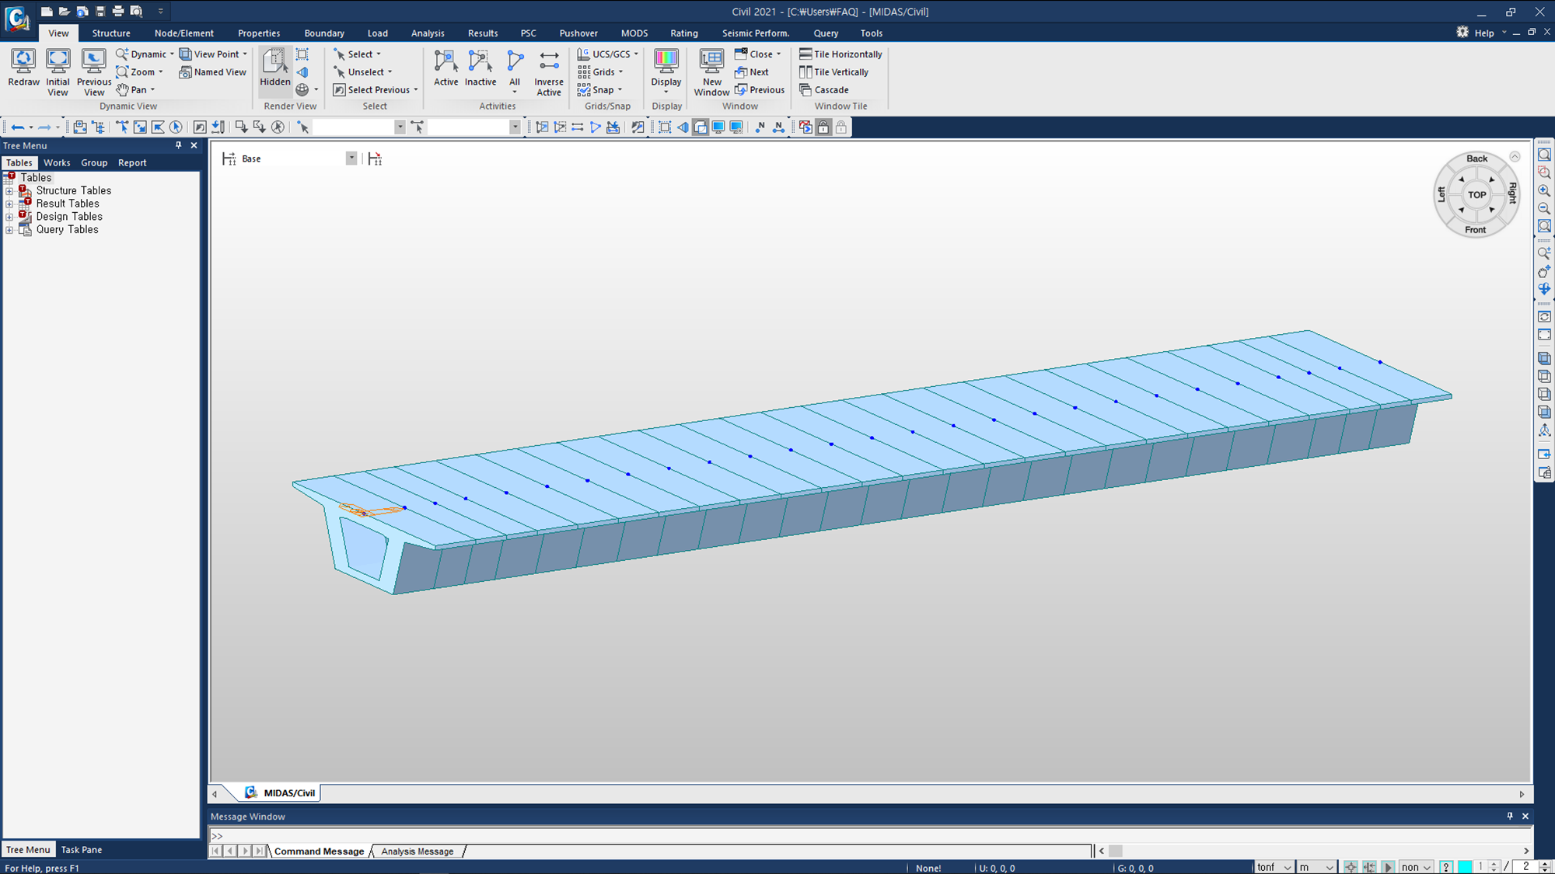Image resolution: width=1555 pixels, height=874 pixels.
Task: Click the Message Window command input
Action: pos(869,836)
